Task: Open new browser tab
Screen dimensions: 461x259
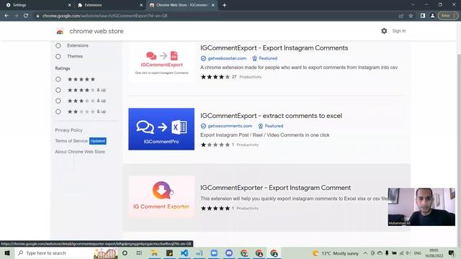Action: coord(224,5)
